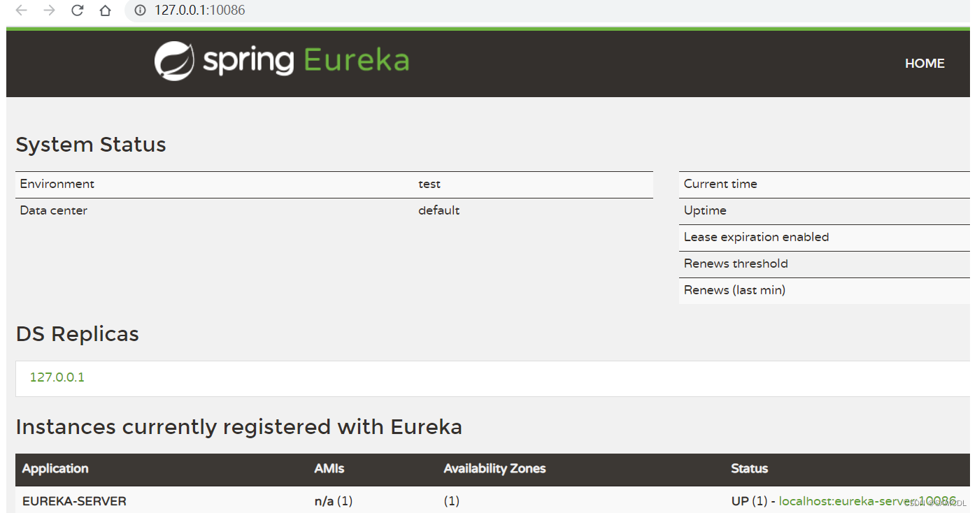Click the EUREKA-SERVER application name
The image size is (977, 513).
[73, 501]
